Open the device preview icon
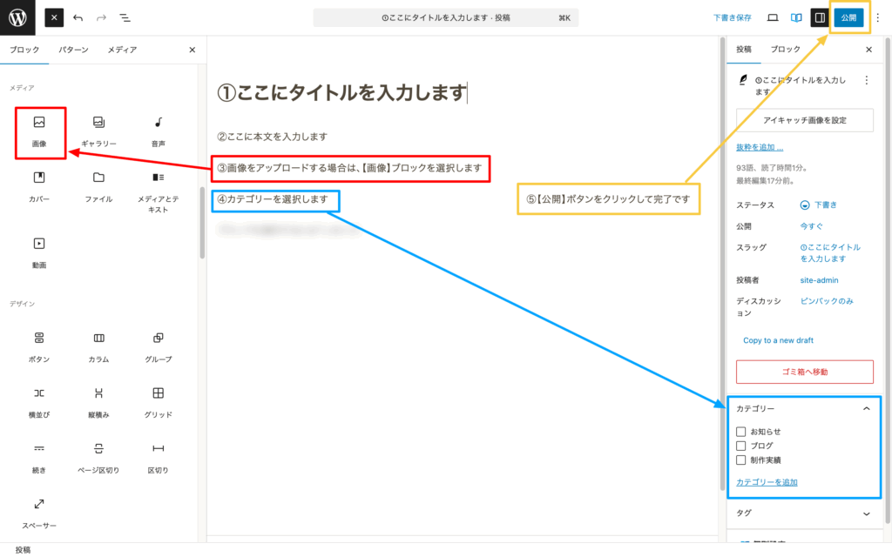 773,17
